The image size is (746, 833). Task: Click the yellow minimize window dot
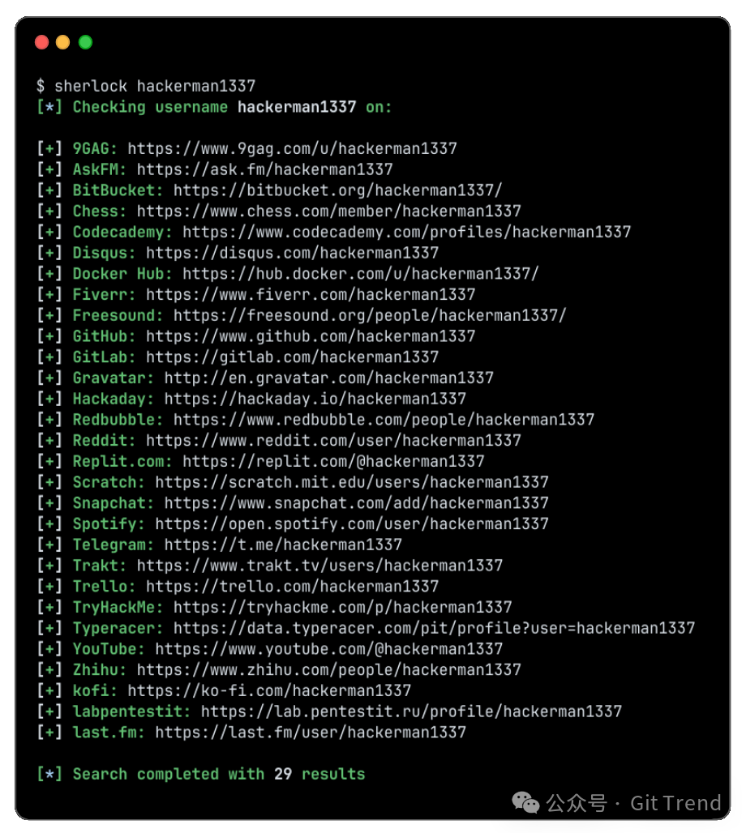(x=63, y=42)
